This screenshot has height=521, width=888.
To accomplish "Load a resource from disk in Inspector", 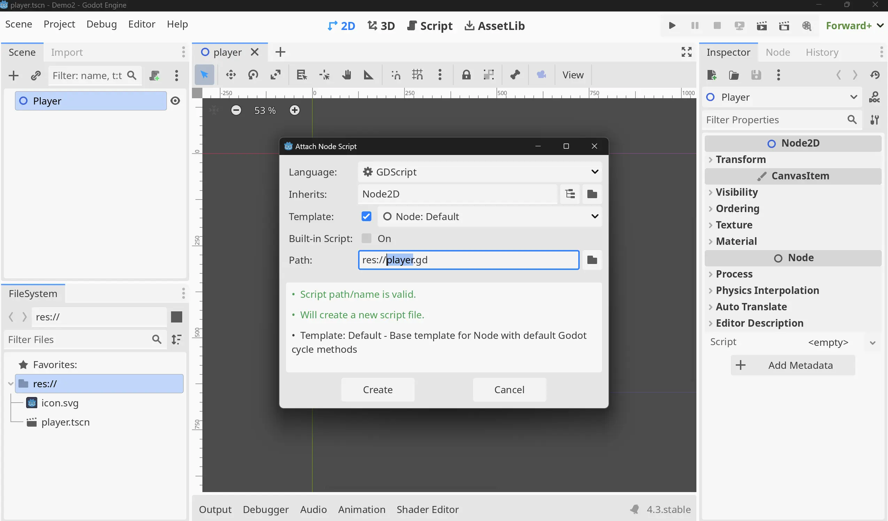I will click(734, 75).
